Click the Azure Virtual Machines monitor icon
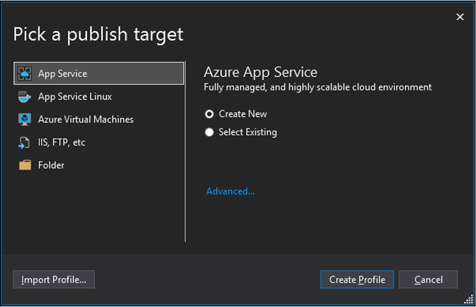This screenshot has height=307, width=476. 25,119
